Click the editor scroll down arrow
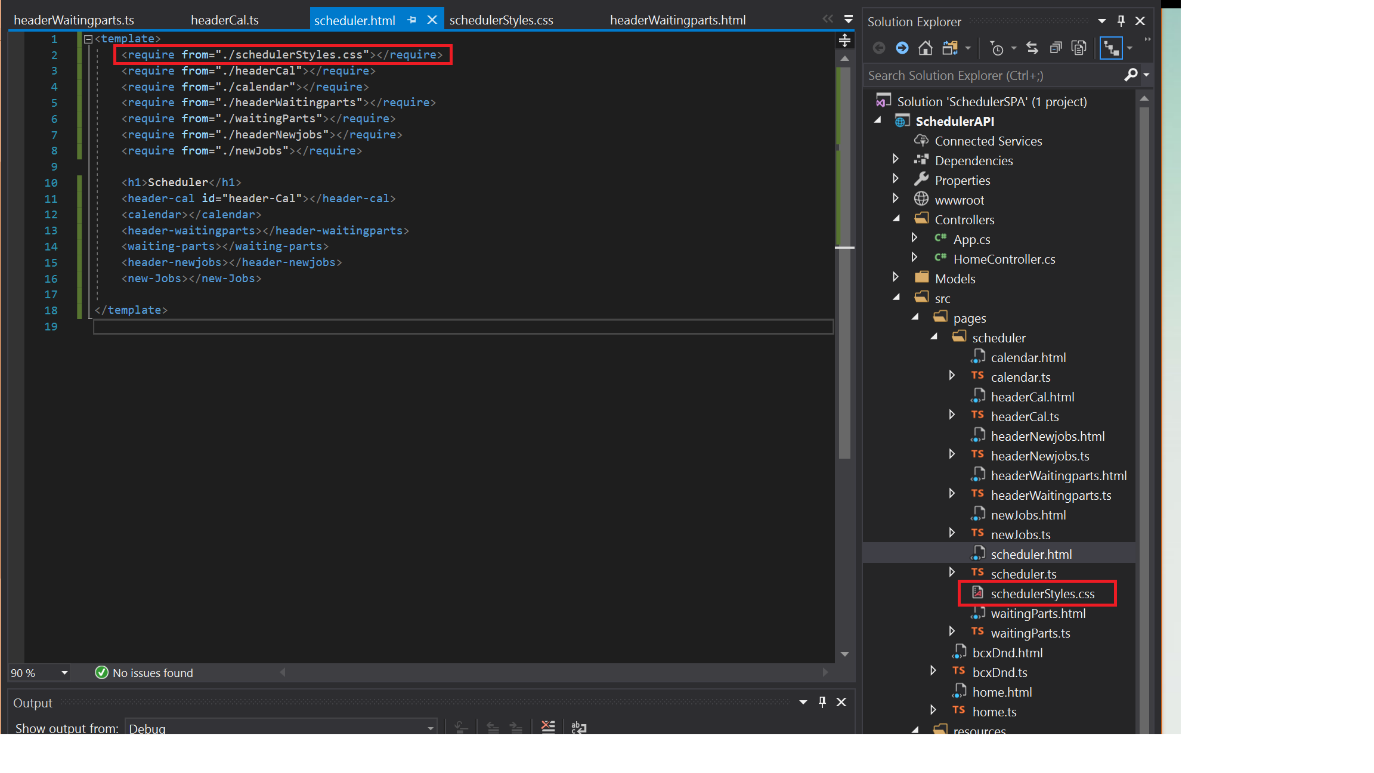 click(844, 654)
